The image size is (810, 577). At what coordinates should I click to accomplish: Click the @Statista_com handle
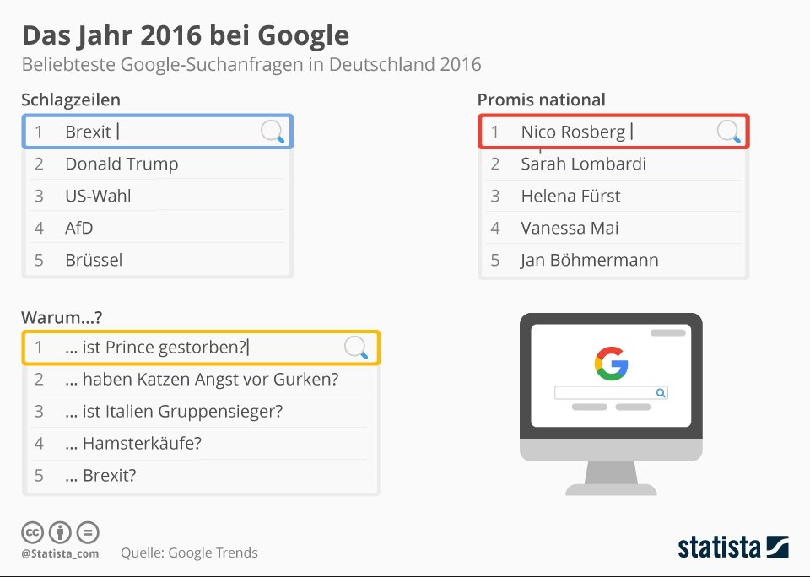tap(60, 553)
